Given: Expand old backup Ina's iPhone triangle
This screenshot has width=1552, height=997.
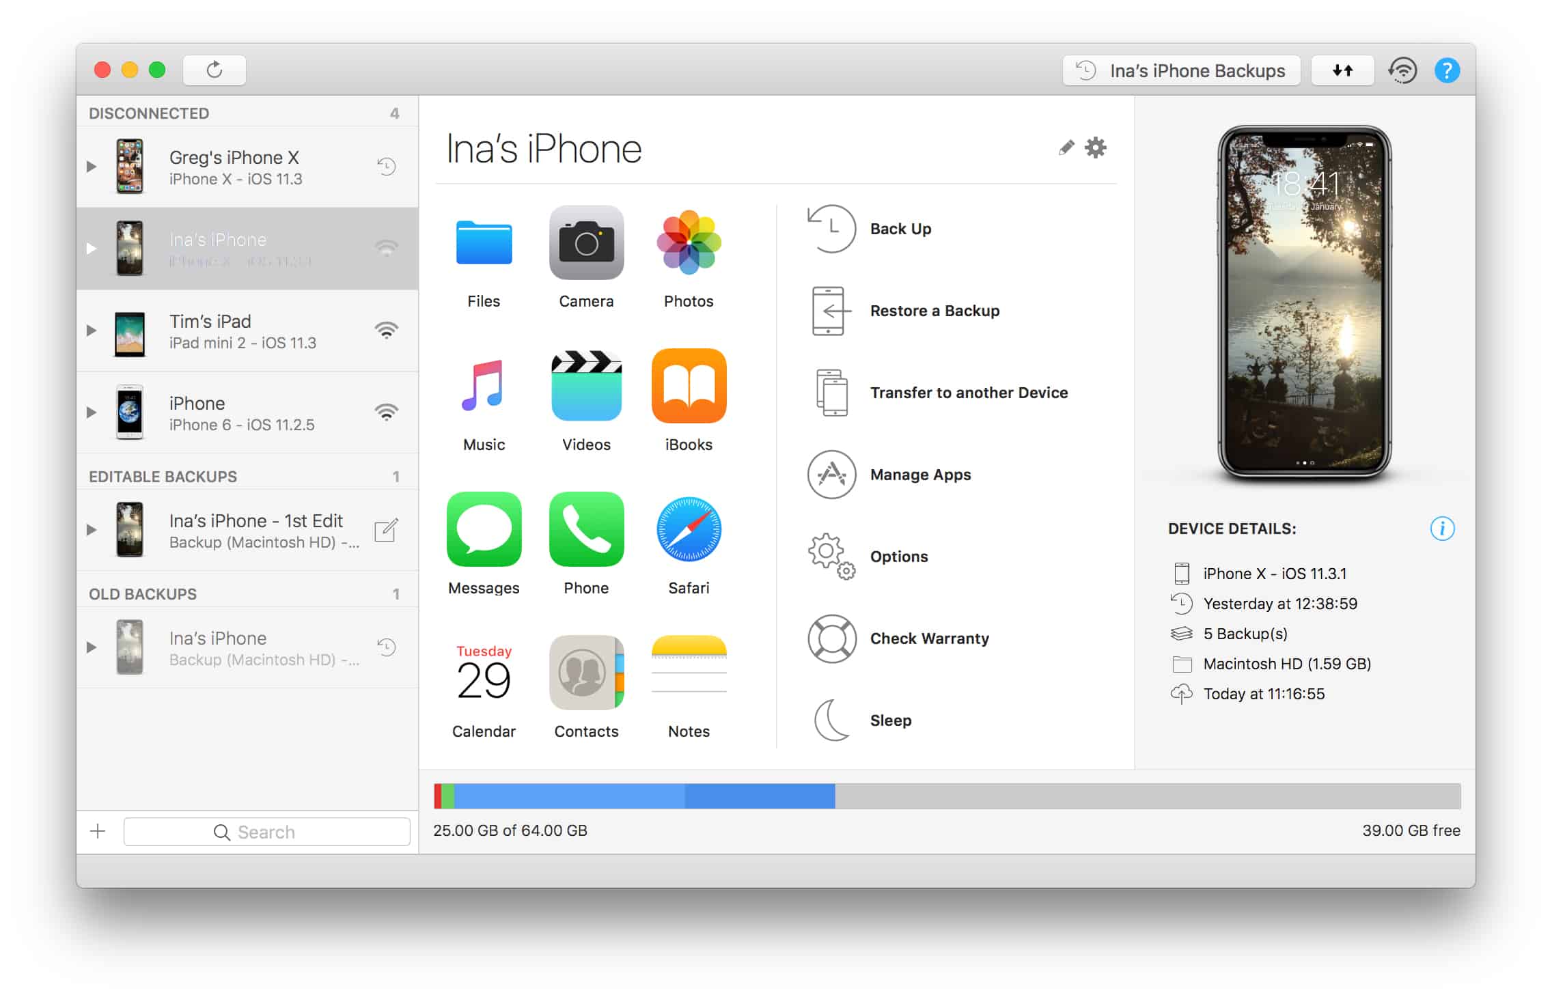Looking at the screenshot, I should pyautogui.click(x=92, y=647).
